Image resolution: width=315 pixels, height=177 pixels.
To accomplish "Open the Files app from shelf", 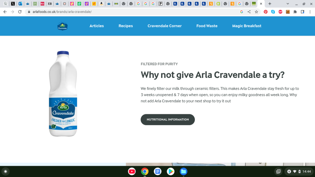I will coord(183,172).
